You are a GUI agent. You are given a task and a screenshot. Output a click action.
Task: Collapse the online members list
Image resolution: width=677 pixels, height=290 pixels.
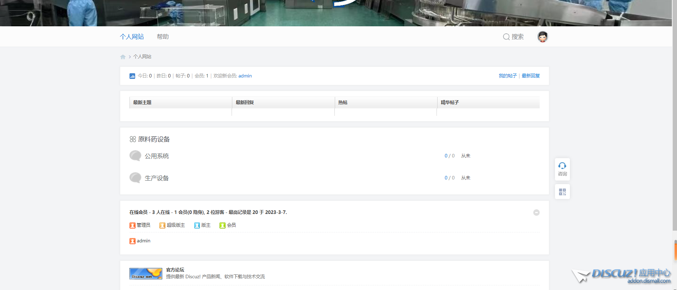click(x=536, y=213)
